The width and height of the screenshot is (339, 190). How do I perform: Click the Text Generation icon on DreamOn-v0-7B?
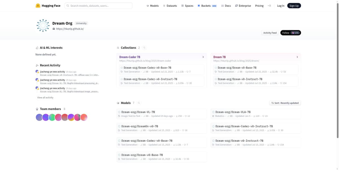point(119,130)
